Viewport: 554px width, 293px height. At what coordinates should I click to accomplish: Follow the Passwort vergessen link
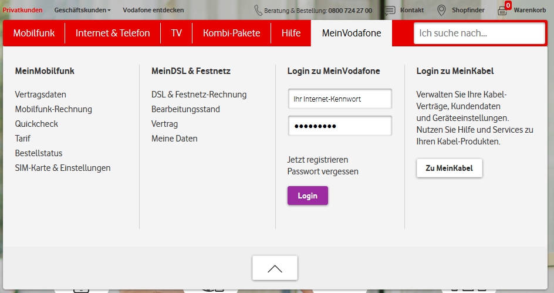[323, 171]
